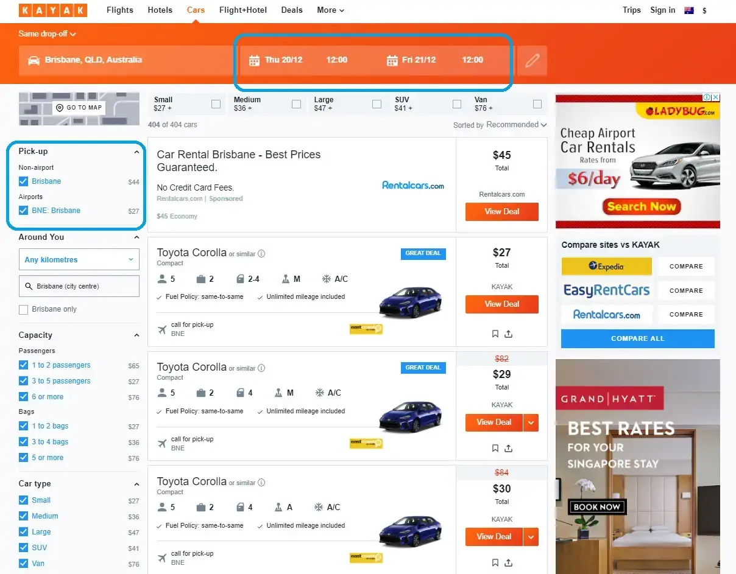Click East Coast supplier logo on $27 listing
Image resolution: width=736 pixels, height=574 pixels.
click(x=366, y=329)
